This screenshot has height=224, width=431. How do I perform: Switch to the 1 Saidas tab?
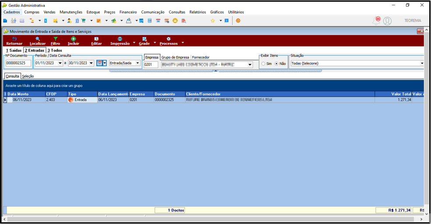[x=14, y=50]
